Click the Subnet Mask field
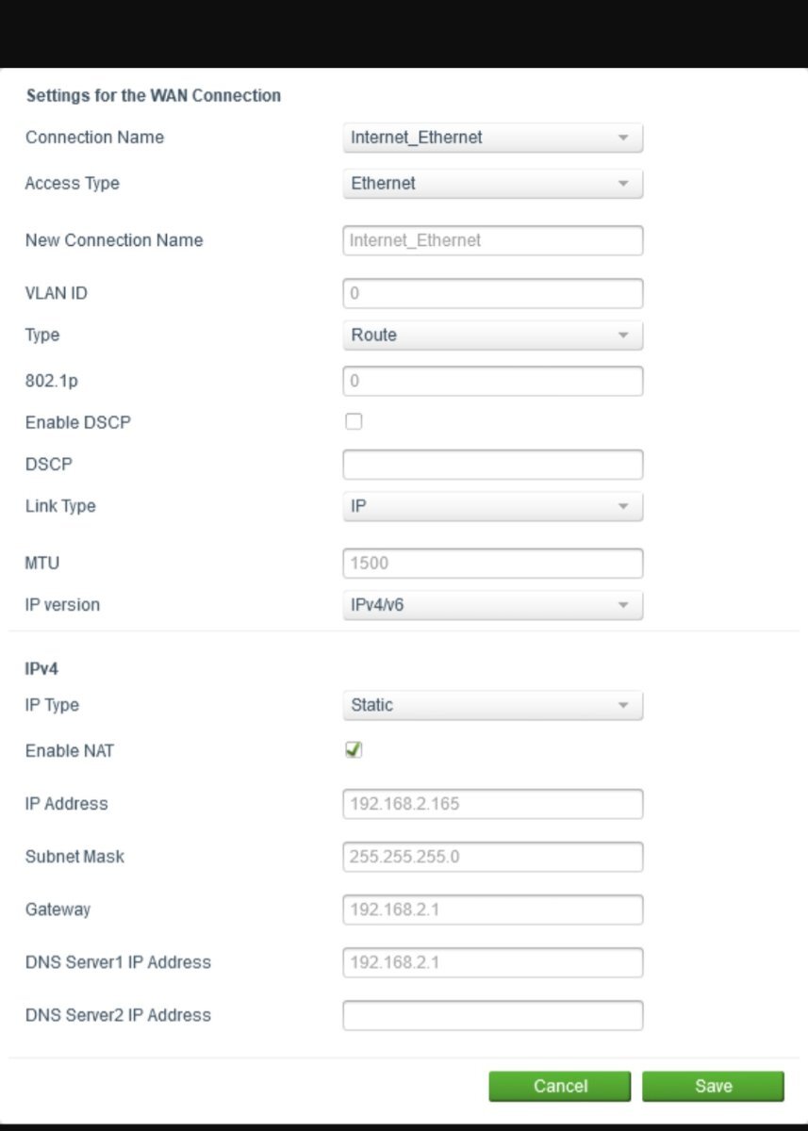 492,857
